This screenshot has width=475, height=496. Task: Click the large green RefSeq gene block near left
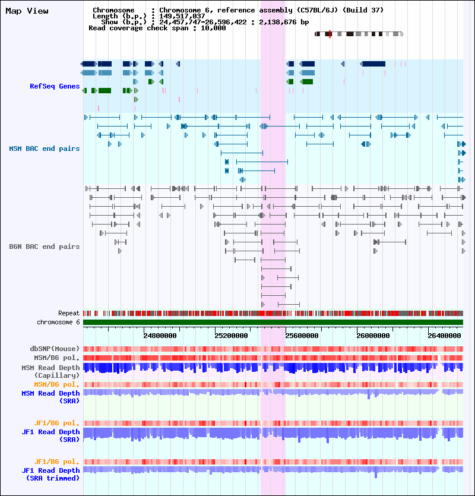click(x=104, y=91)
